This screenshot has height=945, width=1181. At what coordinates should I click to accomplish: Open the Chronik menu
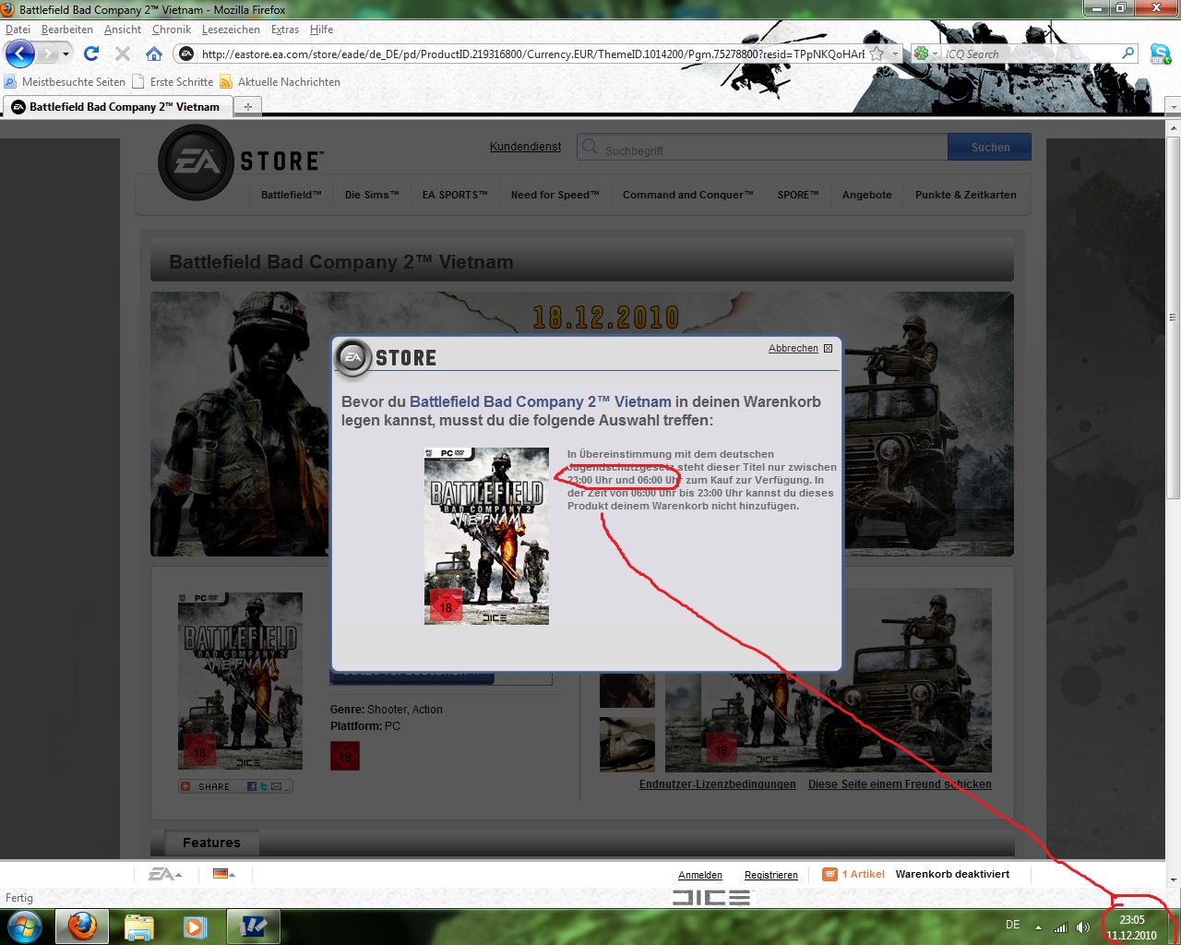click(x=172, y=30)
